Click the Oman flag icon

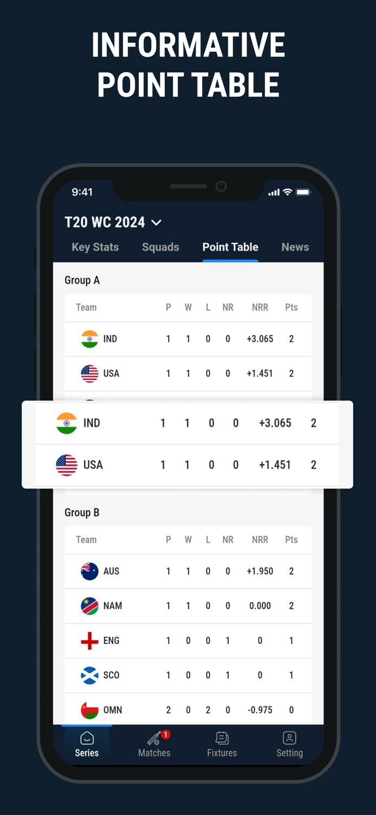click(90, 710)
